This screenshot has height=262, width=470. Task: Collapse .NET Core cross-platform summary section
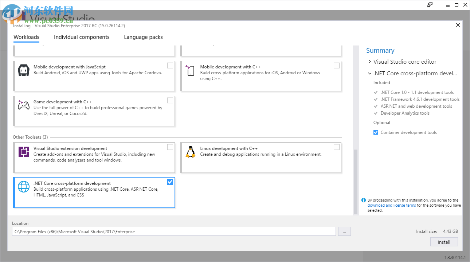click(370, 74)
